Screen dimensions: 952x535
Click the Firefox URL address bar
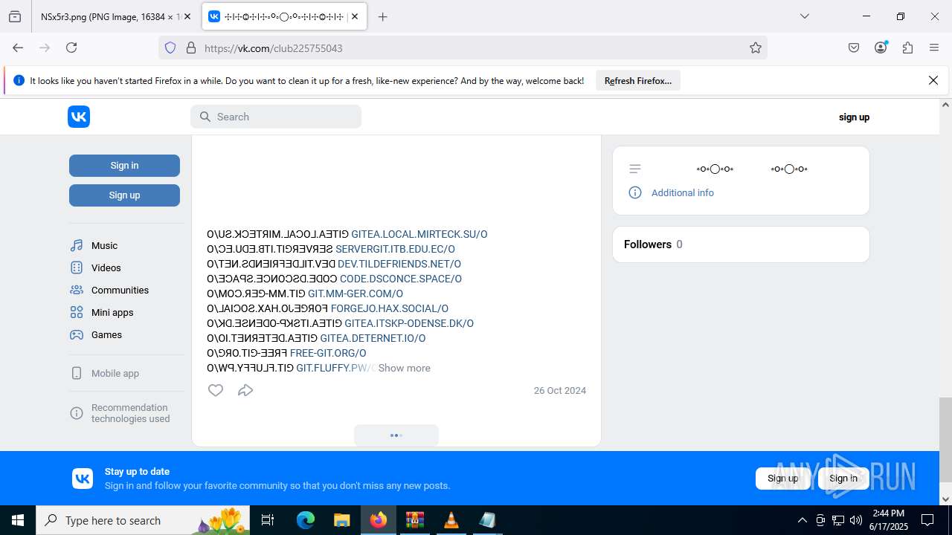click(461, 48)
